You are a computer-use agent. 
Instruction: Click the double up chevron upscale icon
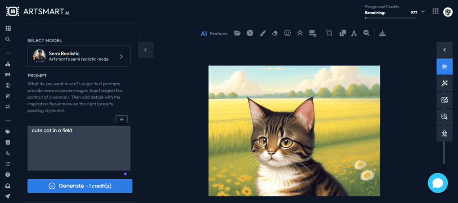[x=300, y=33]
